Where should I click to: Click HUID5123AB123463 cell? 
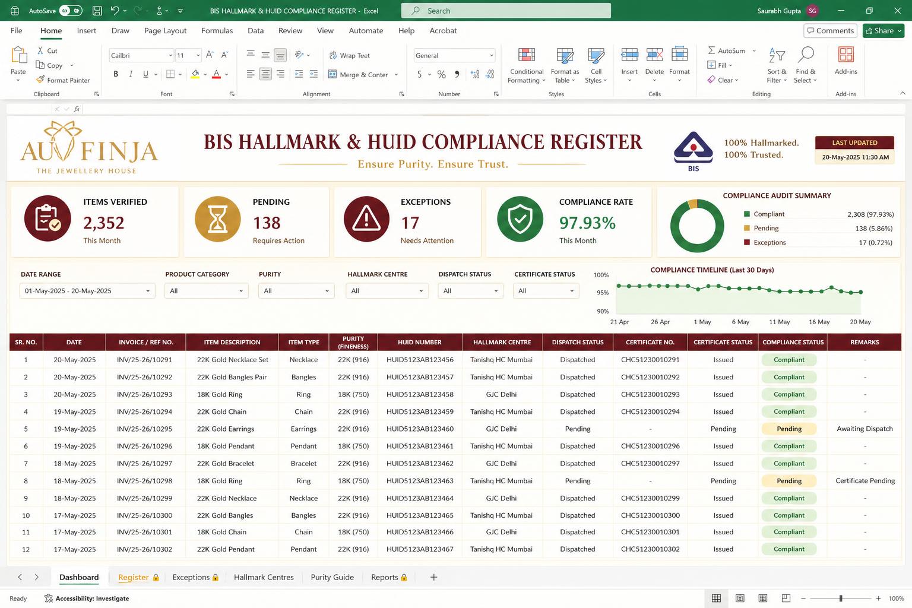click(420, 481)
